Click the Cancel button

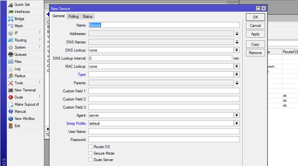coord(255,26)
